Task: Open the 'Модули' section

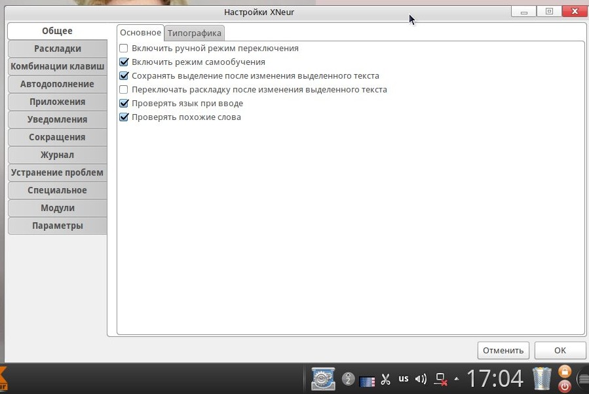Action: tap(57, 208)
